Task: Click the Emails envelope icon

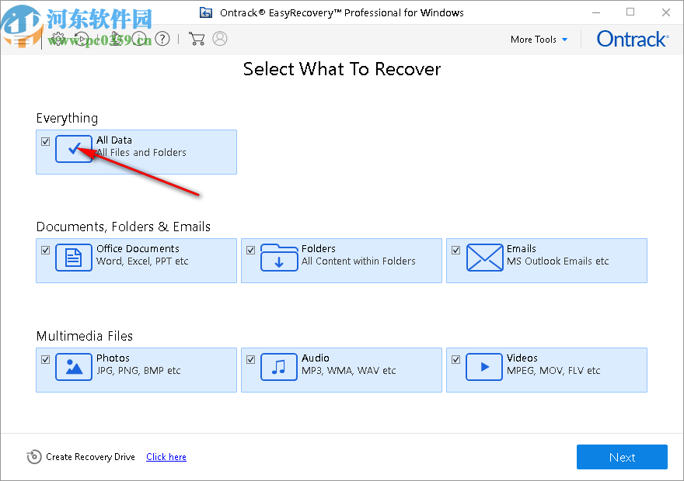Action: [484, 257]
